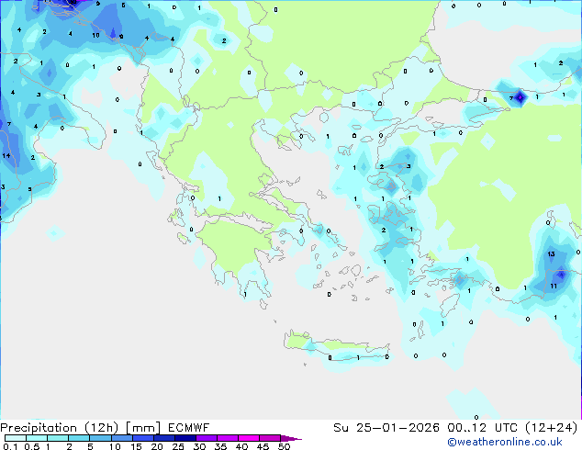Pick the 15–20 mm blue legend swatch

click(x=143, y=438)
